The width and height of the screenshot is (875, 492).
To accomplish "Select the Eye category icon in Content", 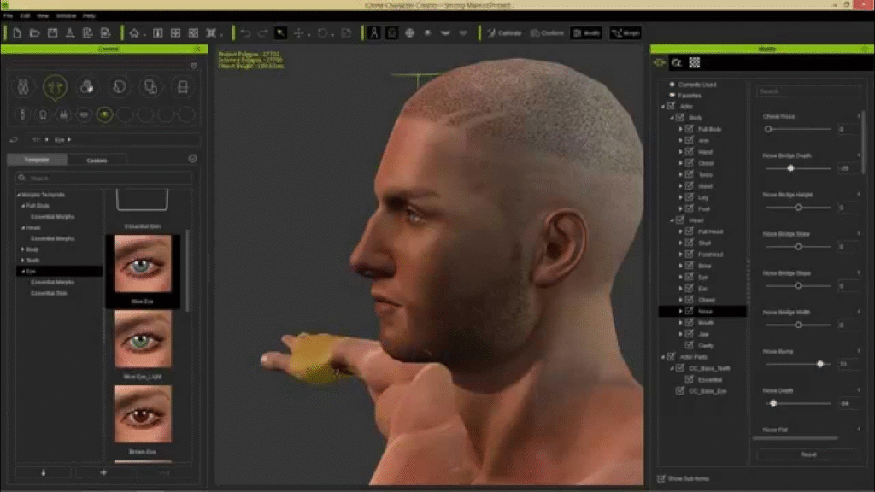I will [x=104, y=114].
